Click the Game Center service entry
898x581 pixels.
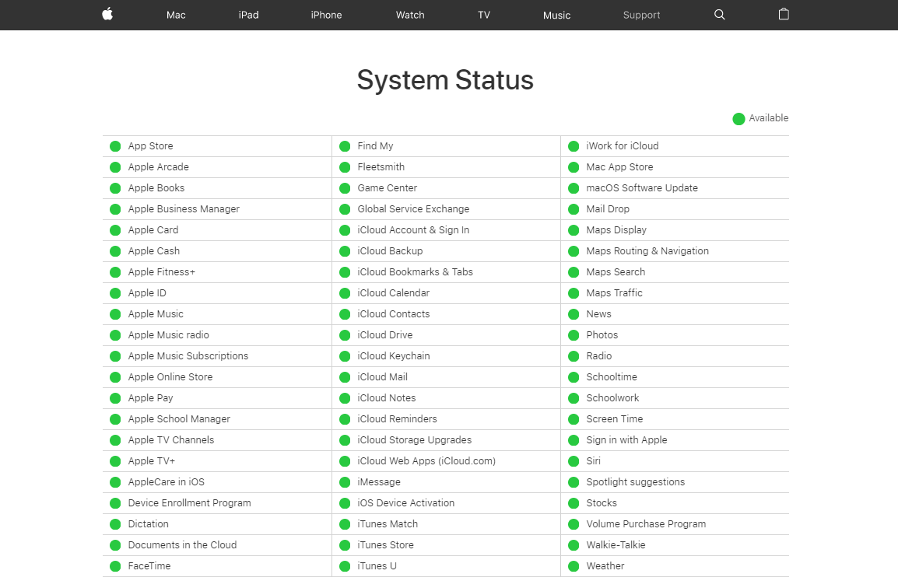pyautogui.click(x=387, y=187)
